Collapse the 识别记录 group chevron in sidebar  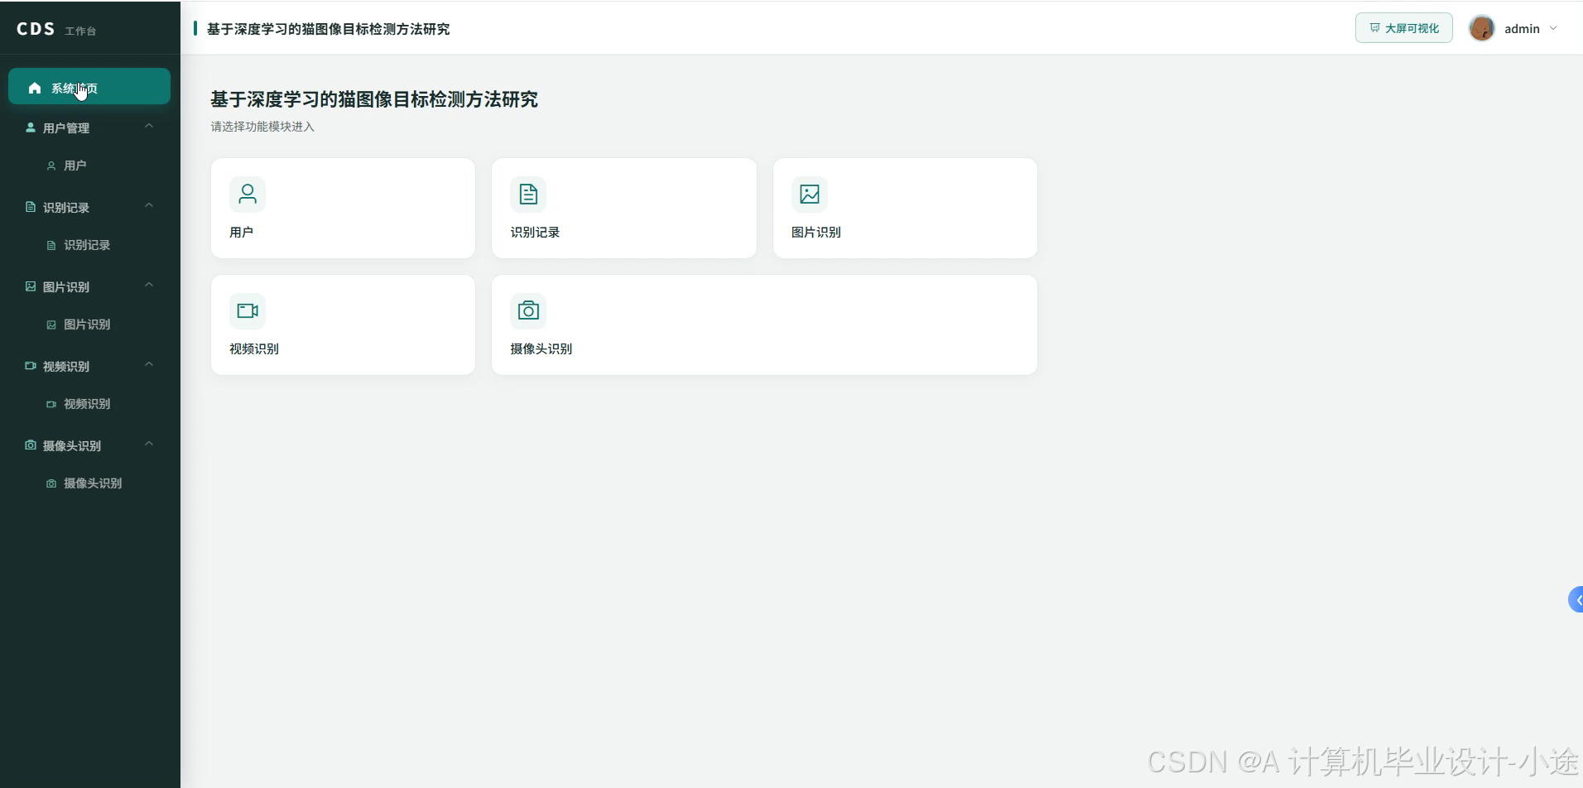click(x=149, y=206)
